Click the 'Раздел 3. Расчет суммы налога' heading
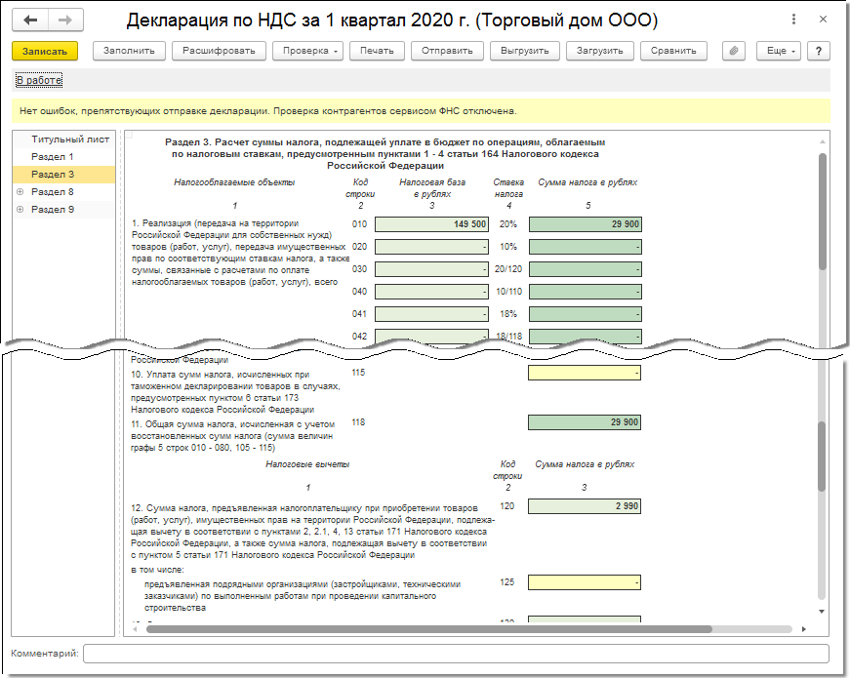 [385, 154]
